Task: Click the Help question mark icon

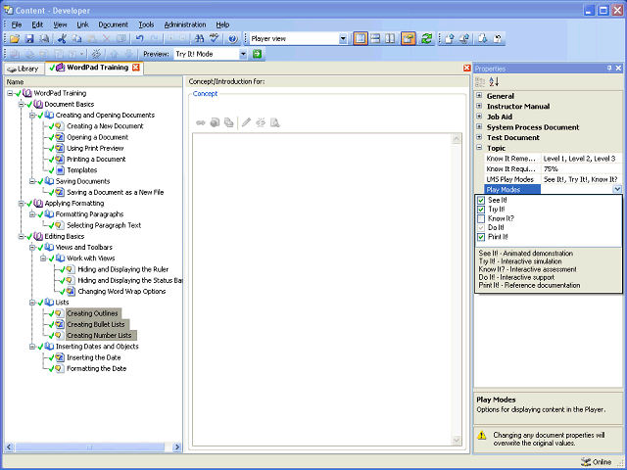Action: (233, 39)
